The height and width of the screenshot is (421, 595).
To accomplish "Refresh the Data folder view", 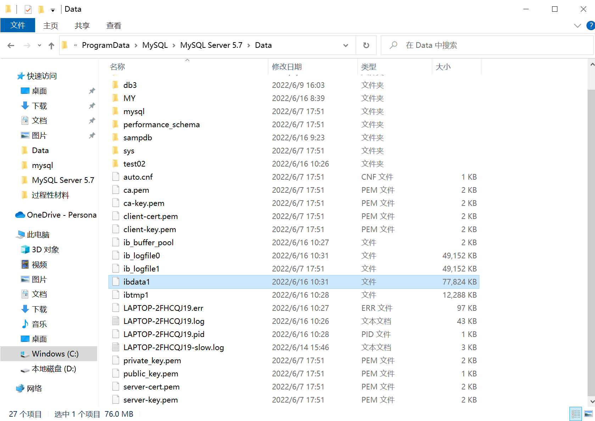I will click(366, 45).
